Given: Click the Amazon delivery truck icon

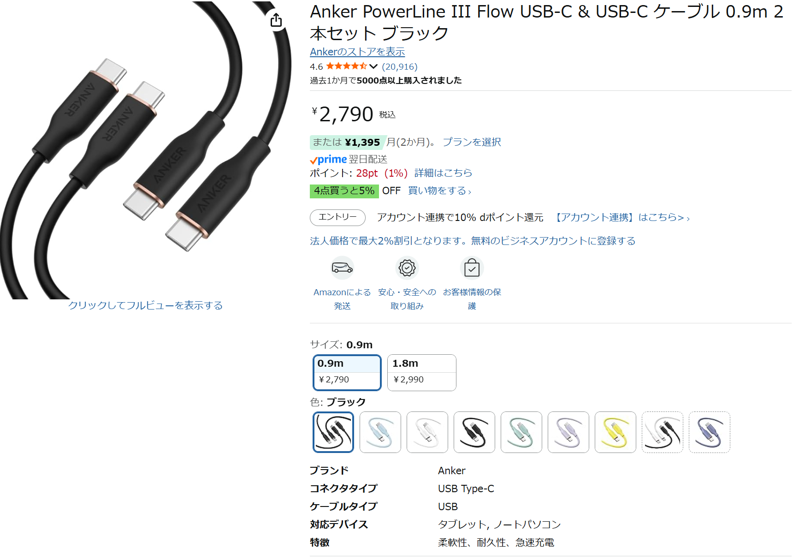Looking at the screenshot, I should tap(342, 268).
